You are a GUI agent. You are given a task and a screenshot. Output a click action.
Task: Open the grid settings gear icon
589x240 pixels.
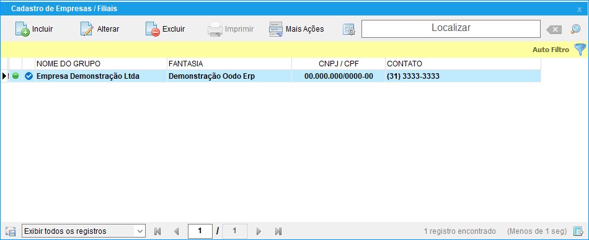tap(348, 29)
